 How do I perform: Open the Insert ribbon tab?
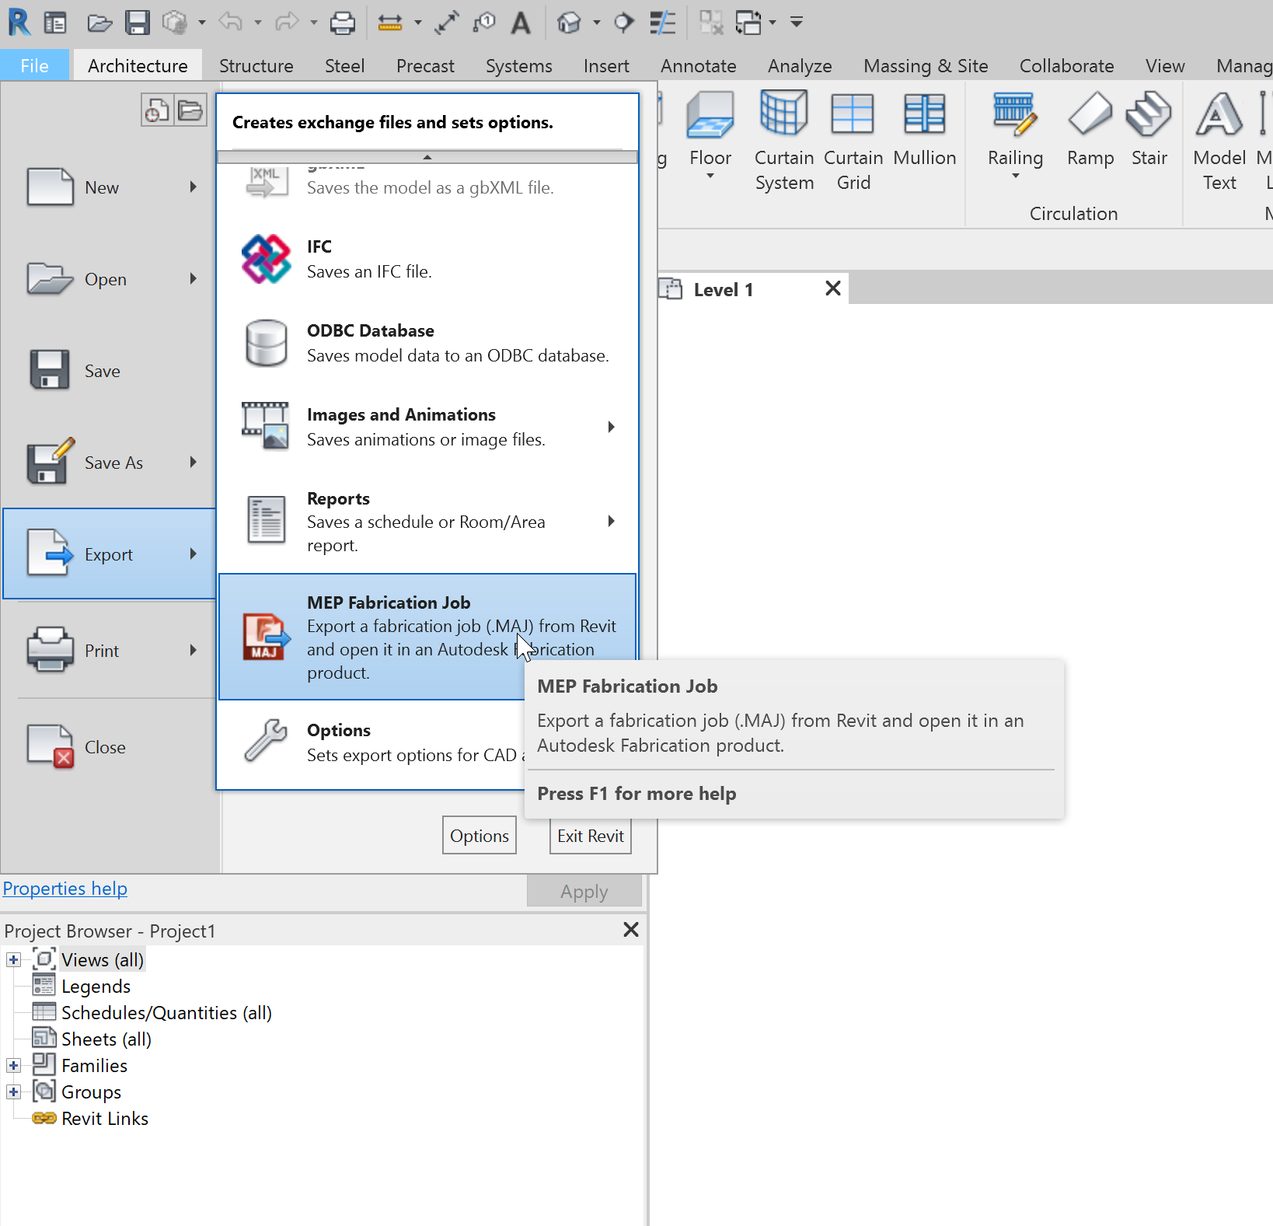point(605,65)
